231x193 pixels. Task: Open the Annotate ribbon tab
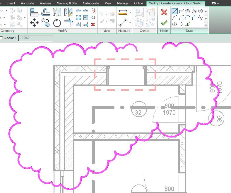click(x=28, y=3)
